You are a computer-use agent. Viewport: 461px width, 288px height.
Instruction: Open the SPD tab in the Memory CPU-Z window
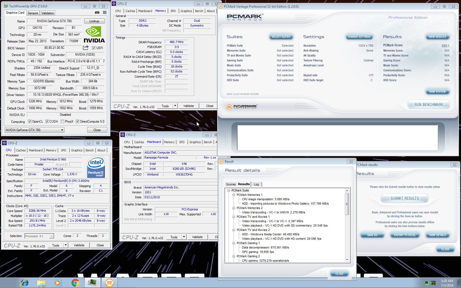point(173,11)
